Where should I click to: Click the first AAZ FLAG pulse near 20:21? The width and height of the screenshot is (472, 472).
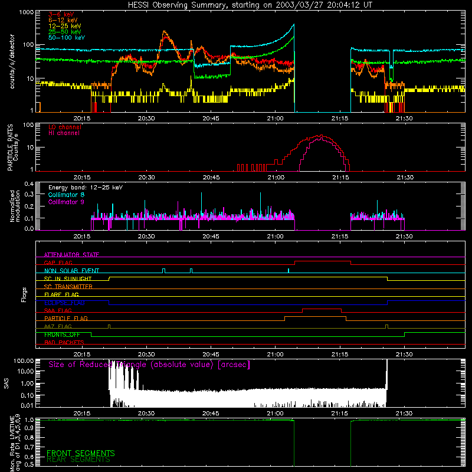[x=109, y=326]
